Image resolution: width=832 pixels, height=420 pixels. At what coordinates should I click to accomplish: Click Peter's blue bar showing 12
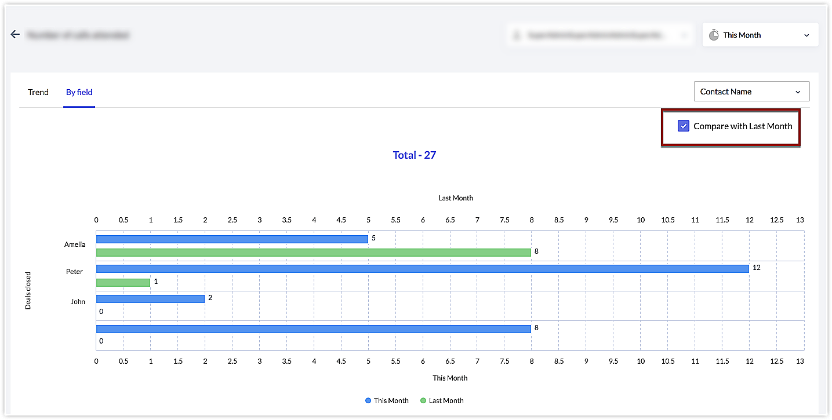[422, 269]
